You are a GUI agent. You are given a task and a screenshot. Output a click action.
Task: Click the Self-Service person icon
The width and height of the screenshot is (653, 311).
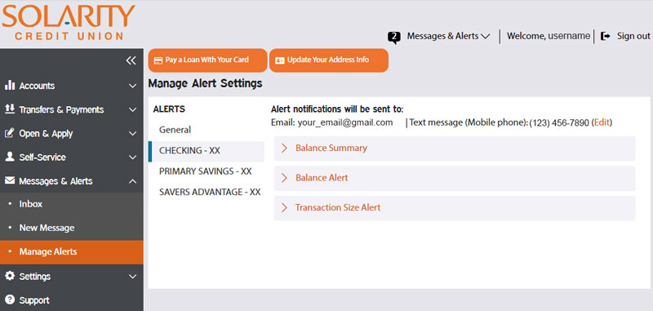pos(10,157)
